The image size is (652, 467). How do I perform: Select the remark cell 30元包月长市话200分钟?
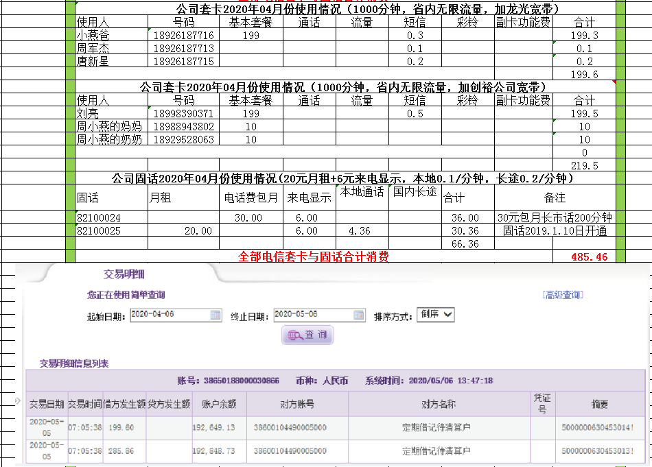coord(555,217)
